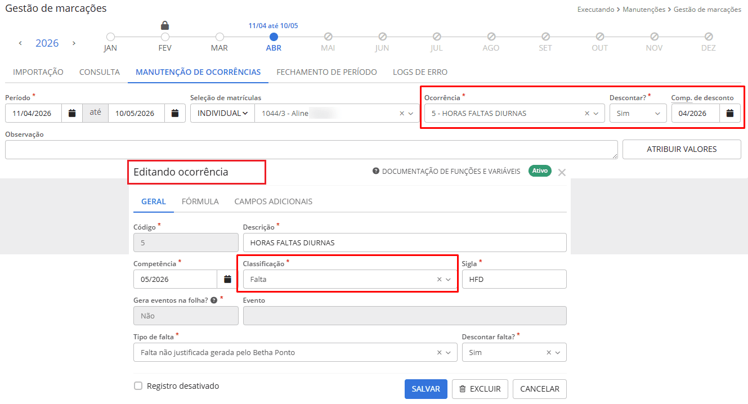Switch to FÓRMULA tab in dialog
The height and width of the screenshot is (404, 748).
tap(200, 201)
